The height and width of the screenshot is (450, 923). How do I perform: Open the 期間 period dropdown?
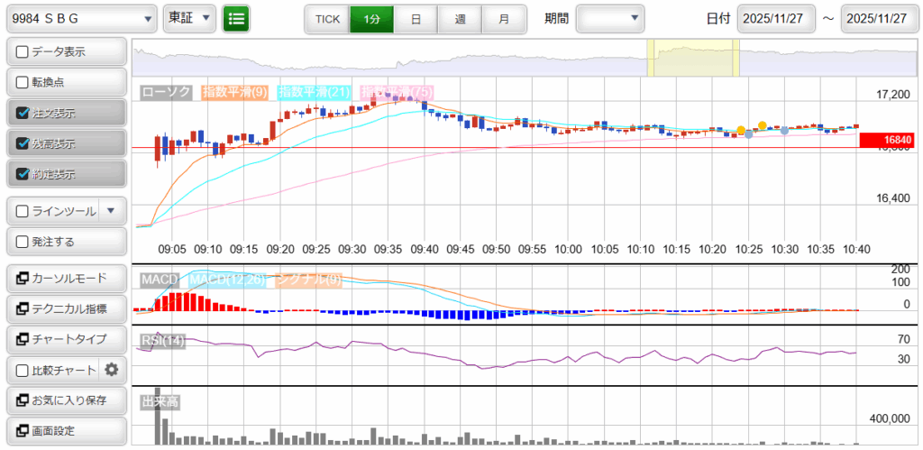(610, 18)
